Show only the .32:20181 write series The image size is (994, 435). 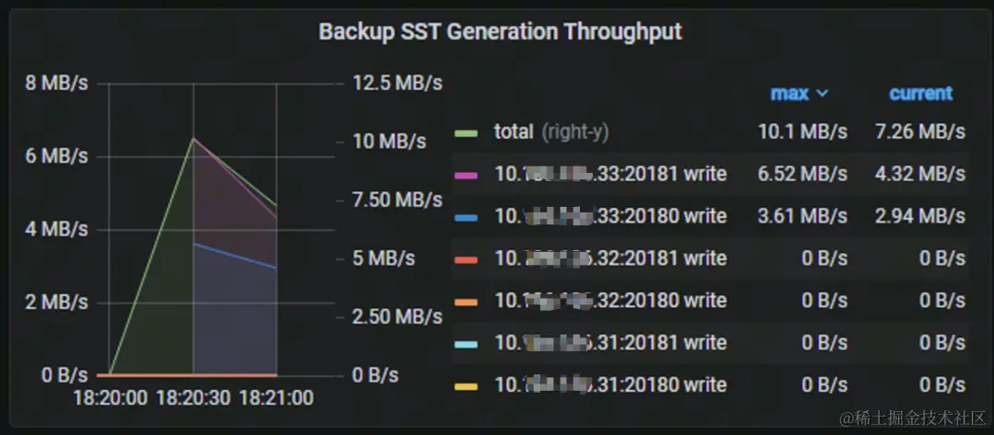(610, 258)
